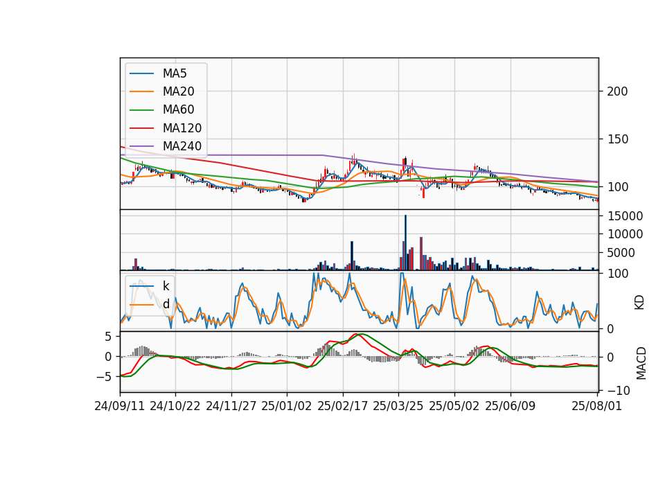The height and width of the screenshot is (478, 665).
Task: Click the MACD right axis value −10
Action: click(x=618, y=390)
